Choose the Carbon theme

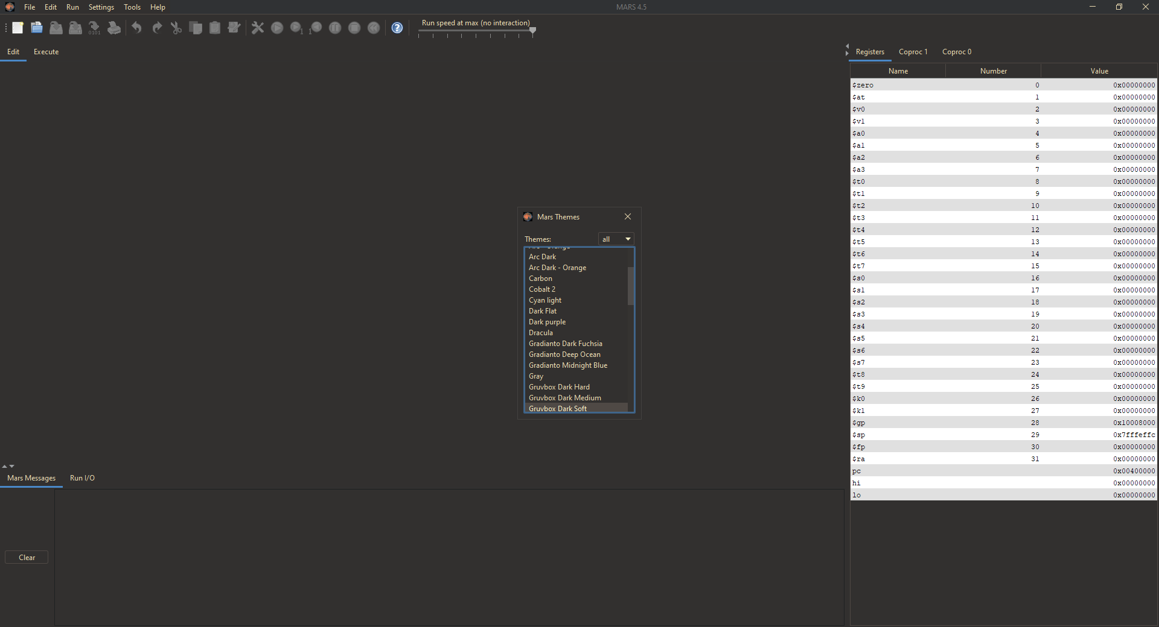pos(576,279)
